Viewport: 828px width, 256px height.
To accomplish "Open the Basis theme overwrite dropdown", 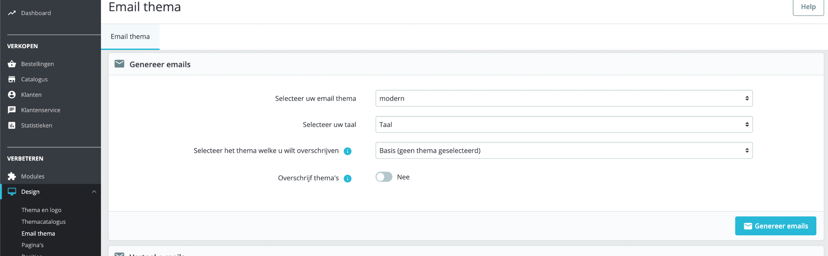I will point(564,151).
